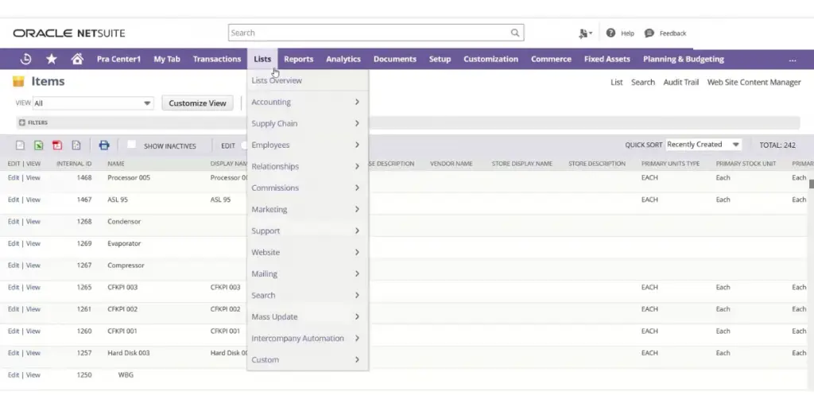Click the 1261 internal ID cell

coord(84,309)
